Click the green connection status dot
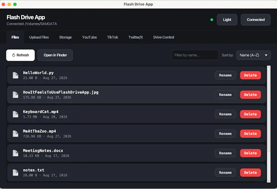The image size is (277, 189). (x=212, y=20)
